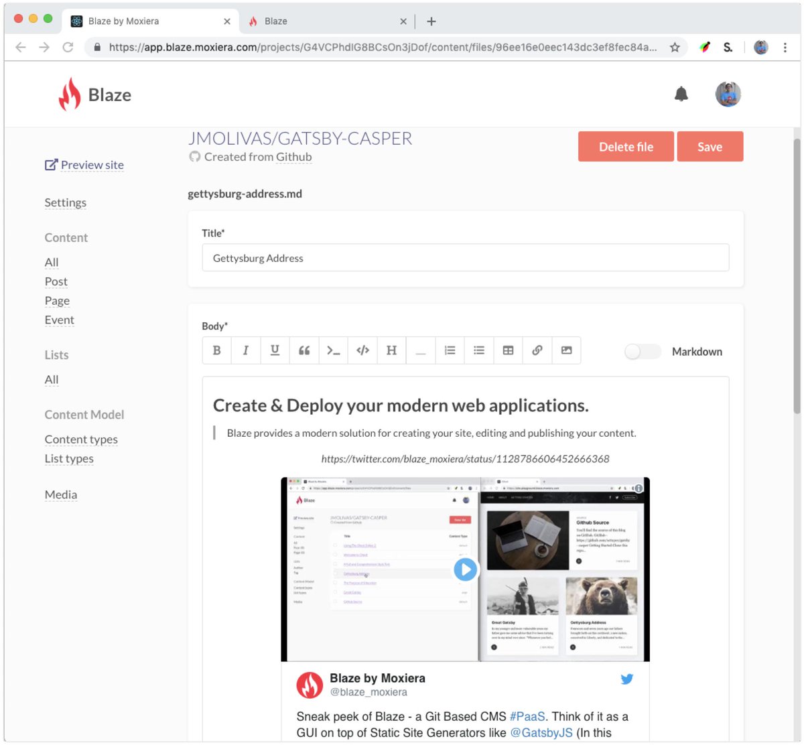Image resolution: width=804 pixels, height=745 pixels.
Task: Click the Title input field
Action: click(x=465, y=257)
